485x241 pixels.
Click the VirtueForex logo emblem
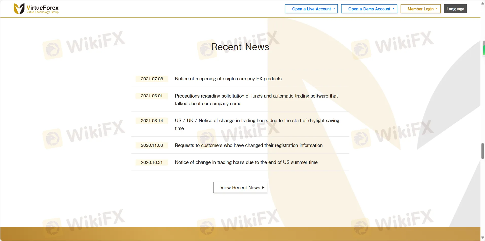click(x=19, y=9)
